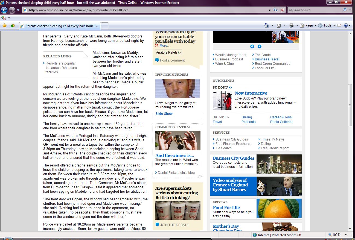The width and height of the screenshot is (355, 240).
Task: Click the next arrow under video panel
Action: click(260, 46)
